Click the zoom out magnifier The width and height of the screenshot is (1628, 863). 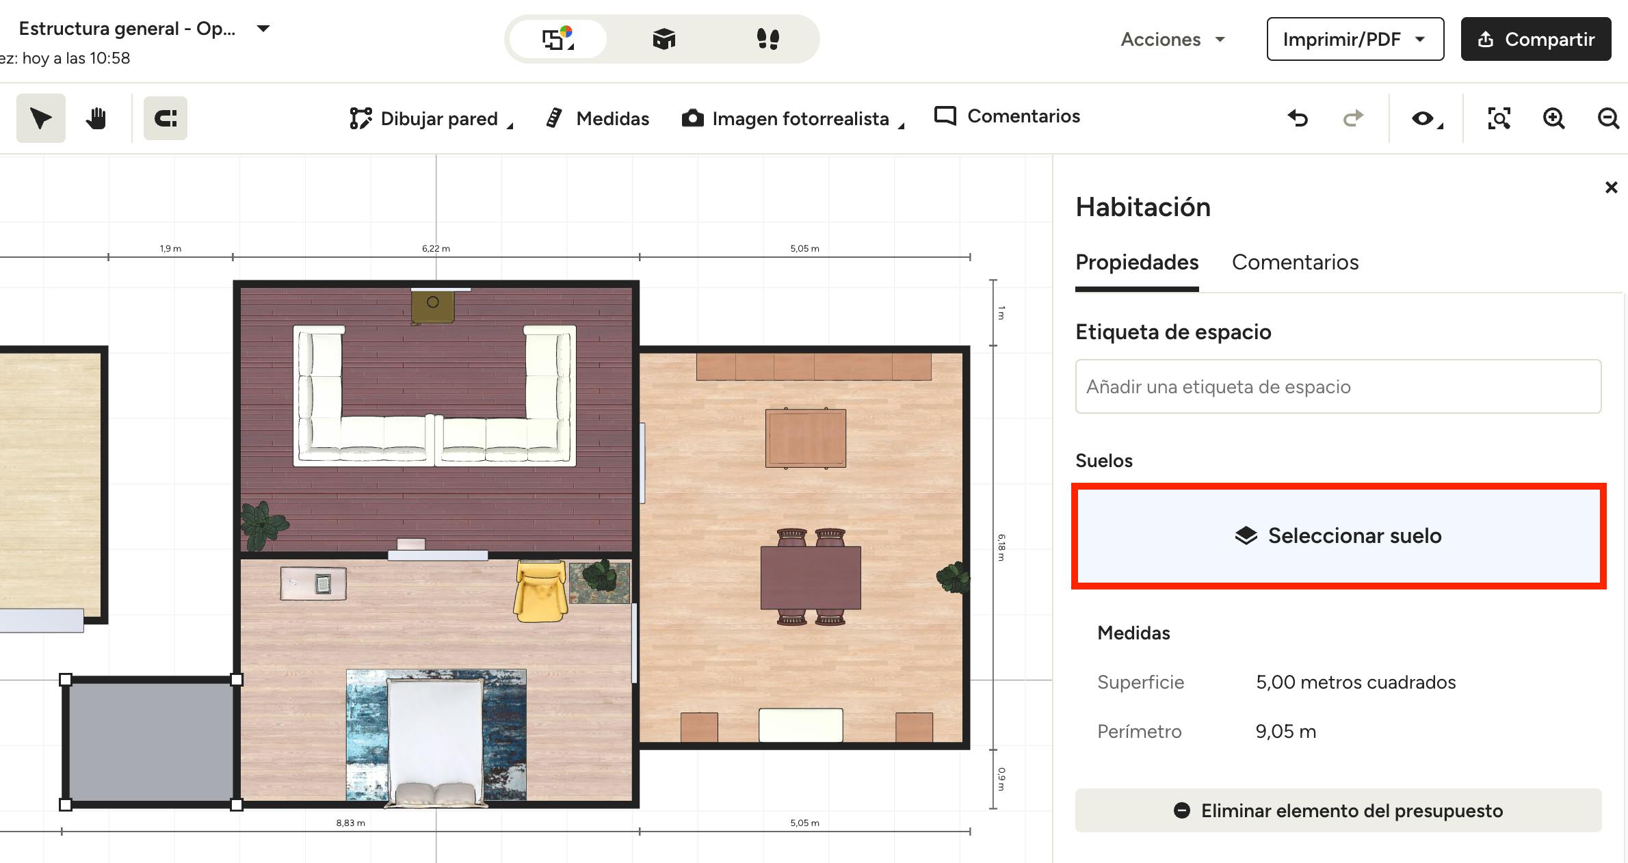pos(1607,118)
